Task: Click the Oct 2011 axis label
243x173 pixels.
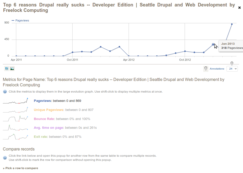Action: click(73, 60)
